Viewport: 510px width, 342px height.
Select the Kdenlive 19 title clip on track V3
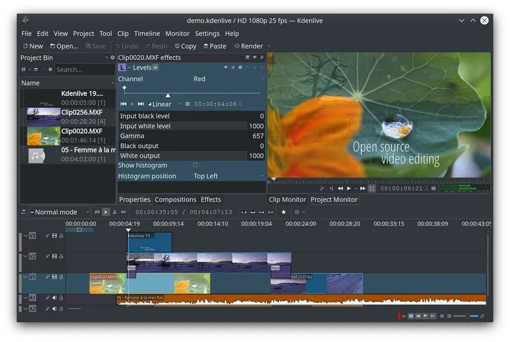(x=150, y=242)
